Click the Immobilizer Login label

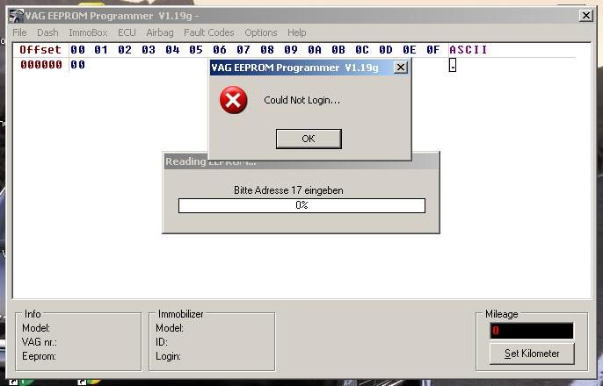pyautogui.click(x=168, y=356)
